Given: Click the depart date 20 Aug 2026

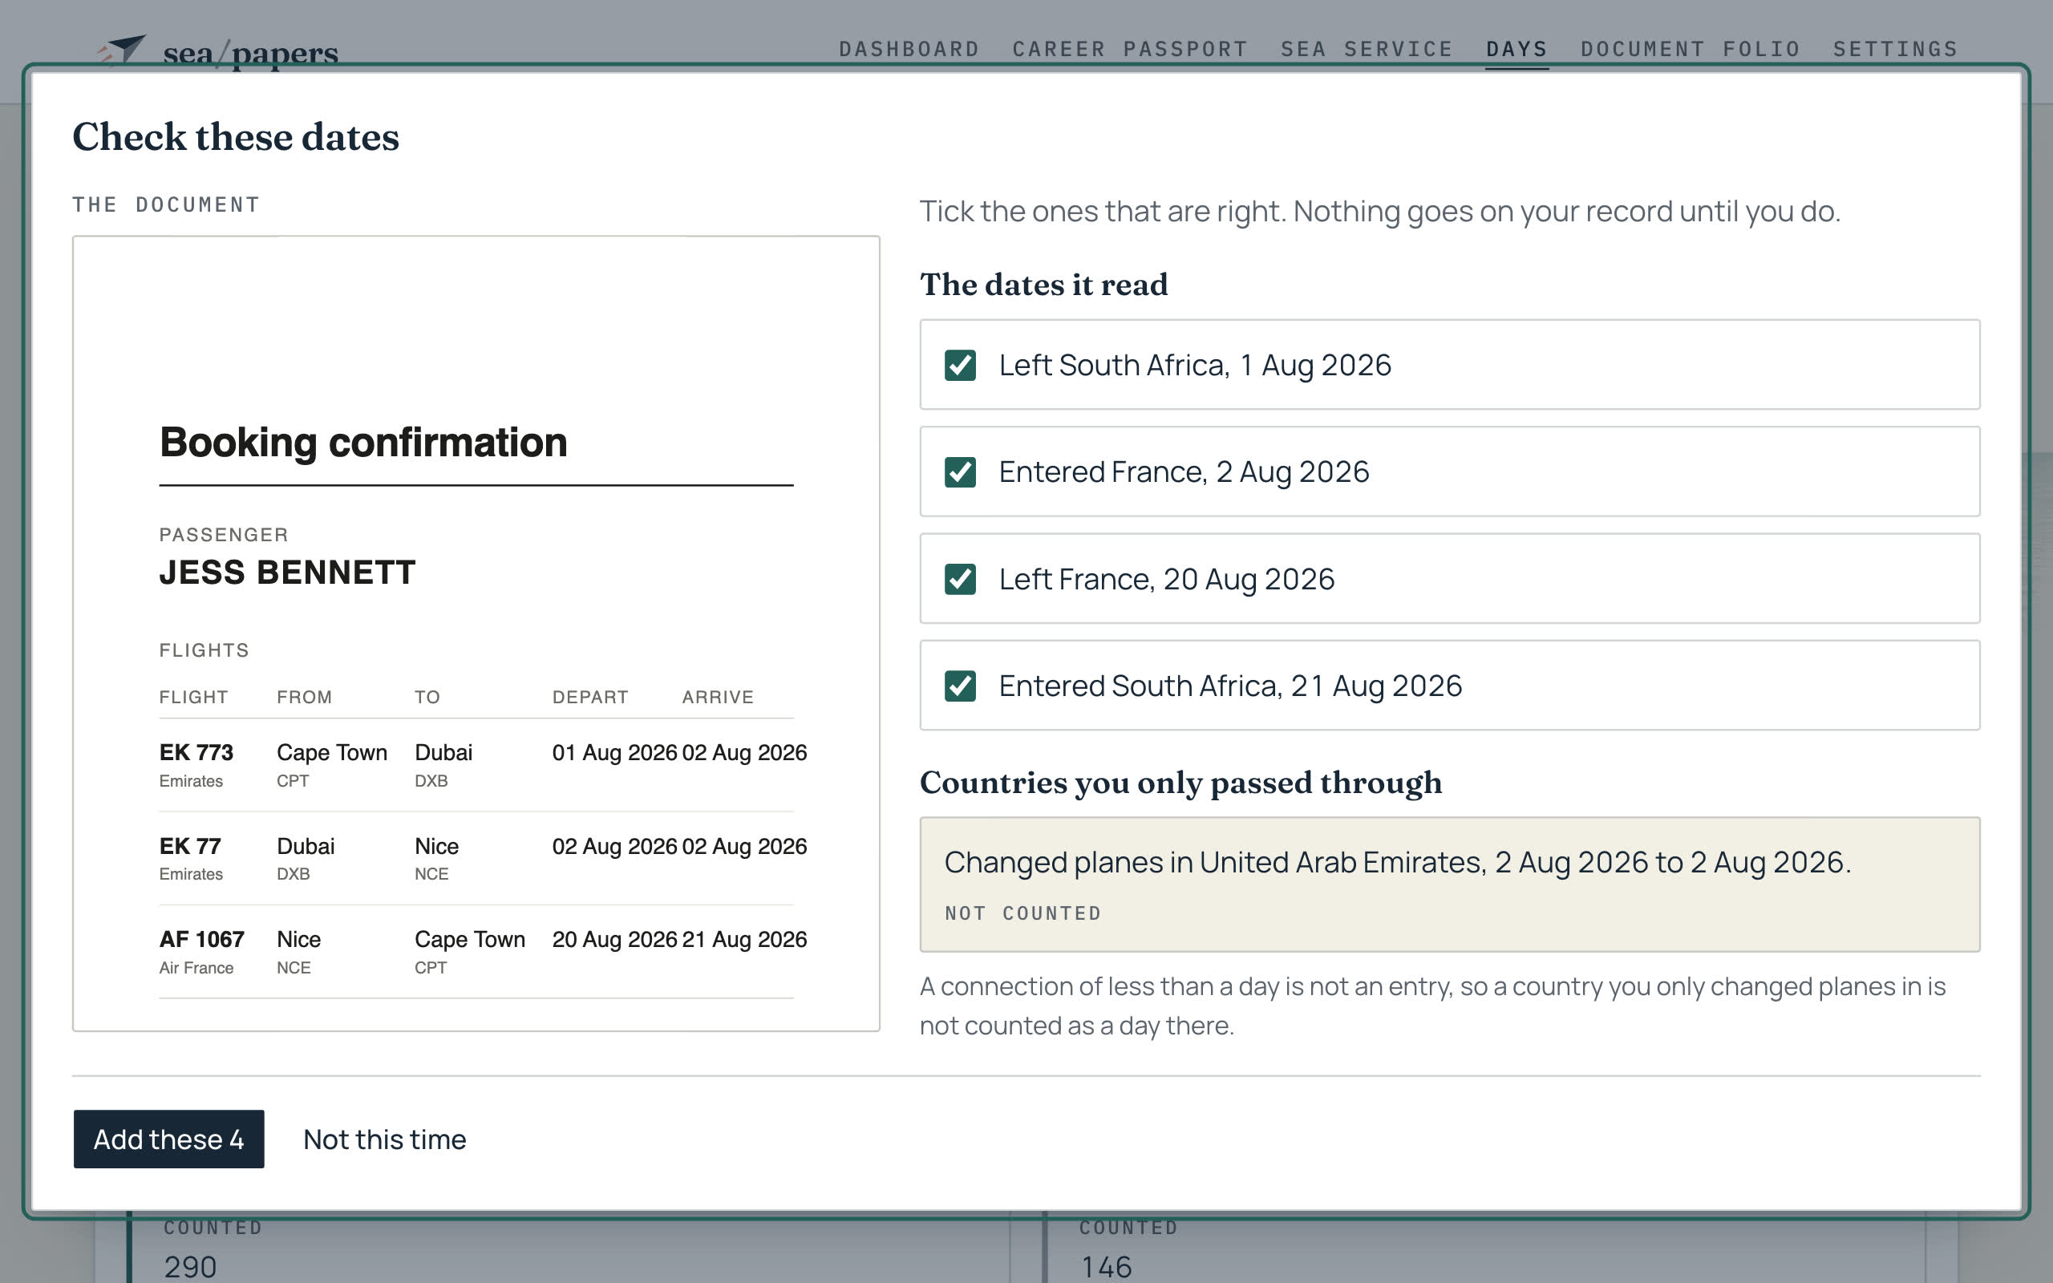Looking at the screenshot, I should pyautogui.click(x=614, y=939).
